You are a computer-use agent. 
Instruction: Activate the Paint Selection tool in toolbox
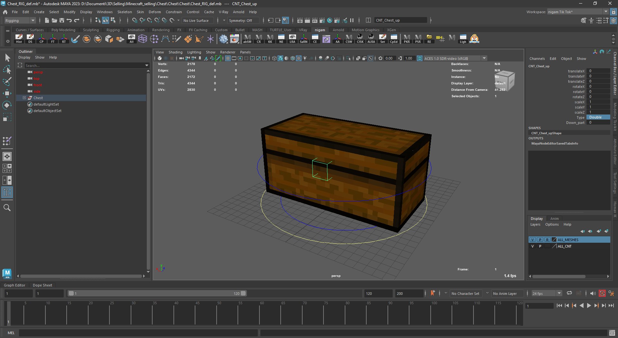(x=7, y=81)
